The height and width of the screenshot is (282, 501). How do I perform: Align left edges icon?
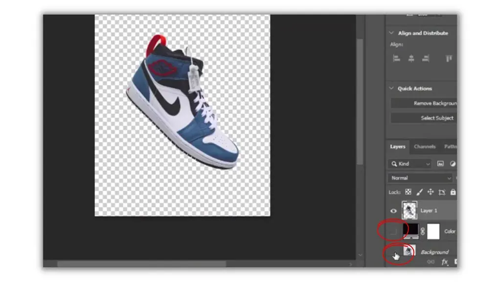point(396,58)
